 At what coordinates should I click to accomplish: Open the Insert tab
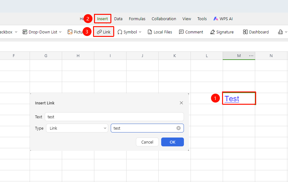pyautogui.click(x=103, y=19)
